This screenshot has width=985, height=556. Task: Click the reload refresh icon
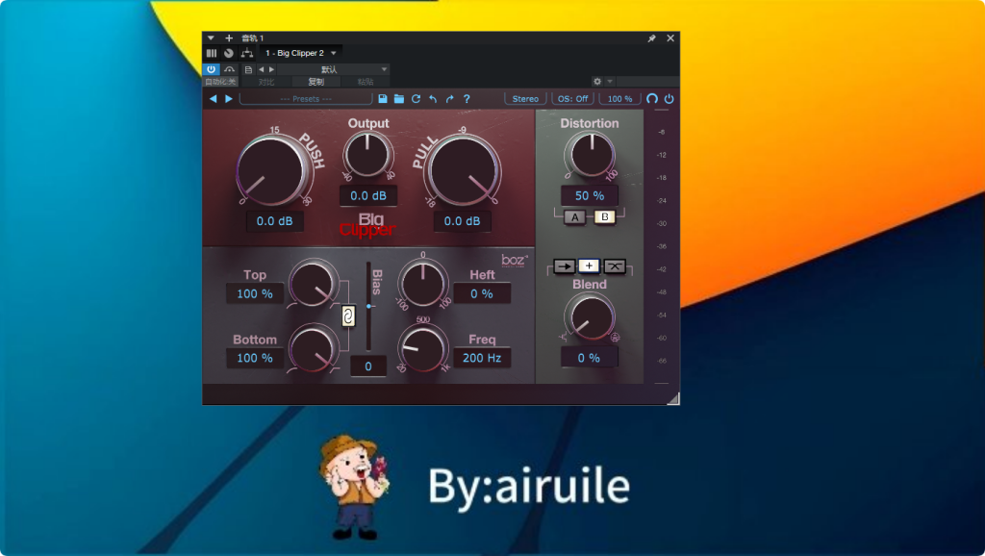coord(416,99)
